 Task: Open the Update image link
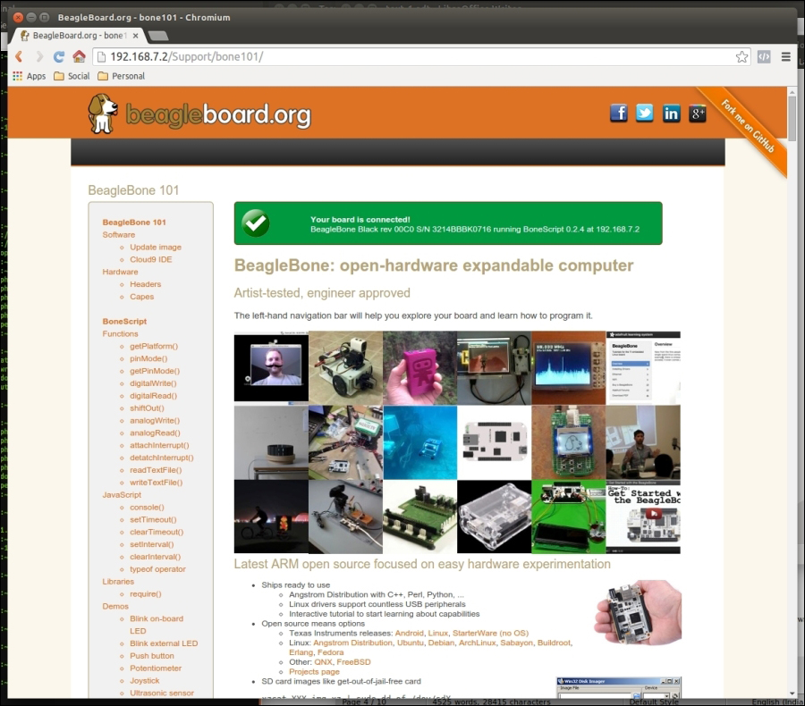[x=156, y=247]
